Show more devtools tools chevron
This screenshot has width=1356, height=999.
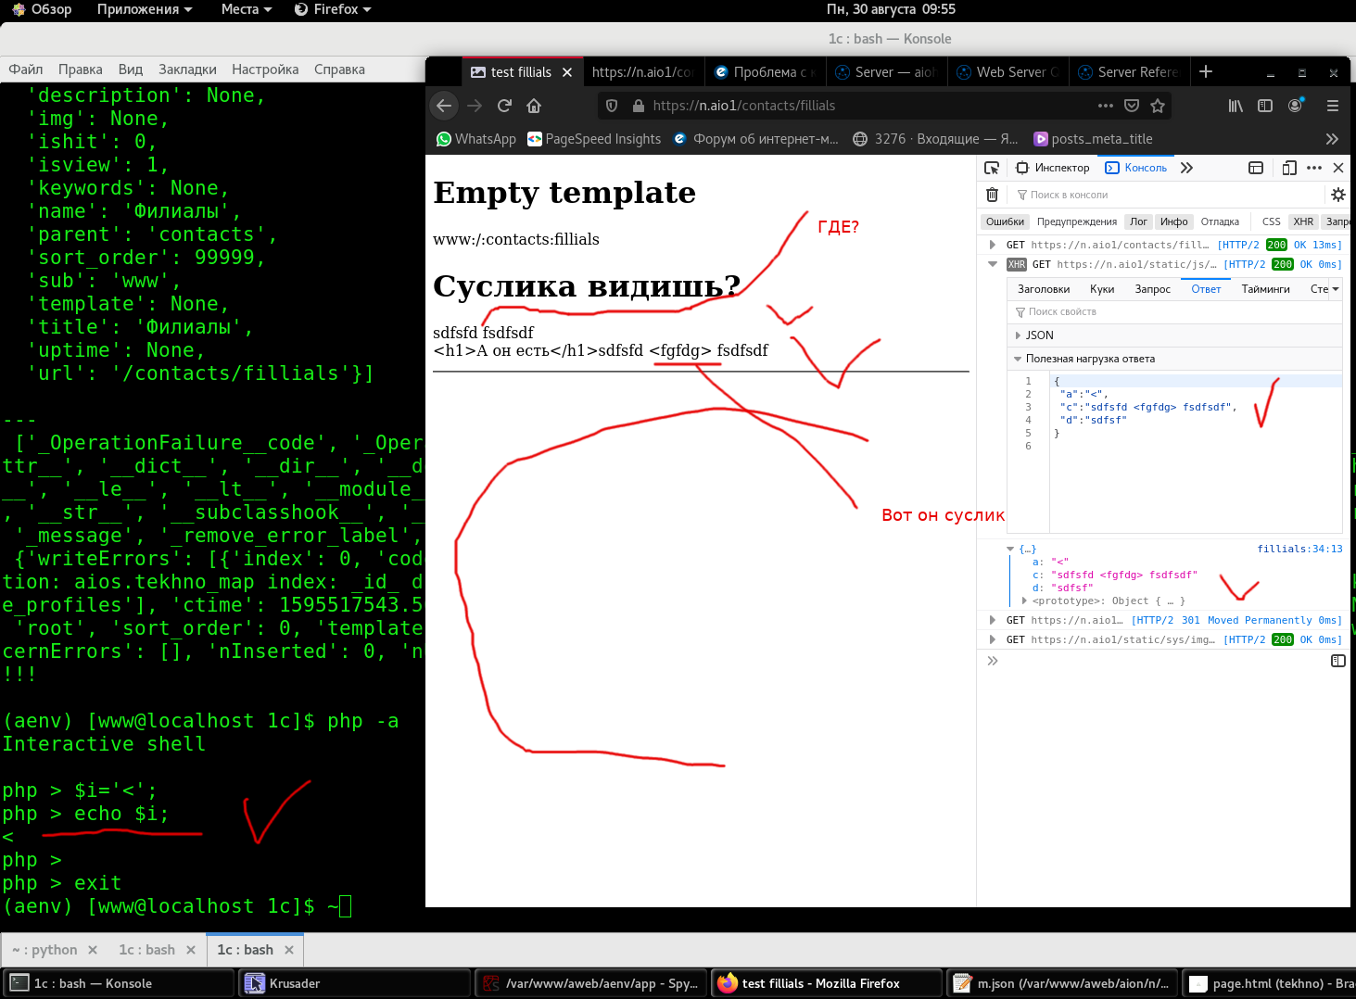click(1187, 168)
